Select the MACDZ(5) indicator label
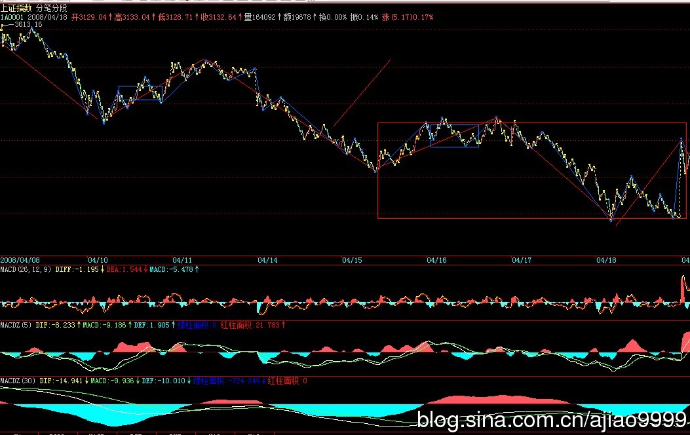690x435 pixels. point(16,324)
